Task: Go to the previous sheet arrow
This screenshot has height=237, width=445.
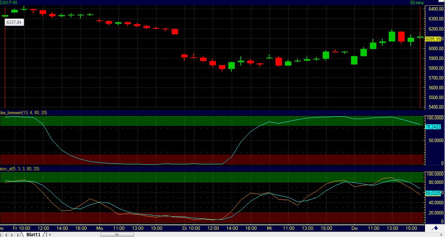Action: 6,235
